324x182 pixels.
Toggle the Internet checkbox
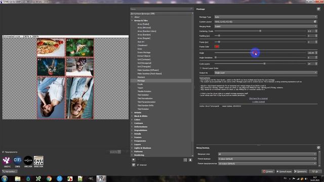(x=138, y=165)
